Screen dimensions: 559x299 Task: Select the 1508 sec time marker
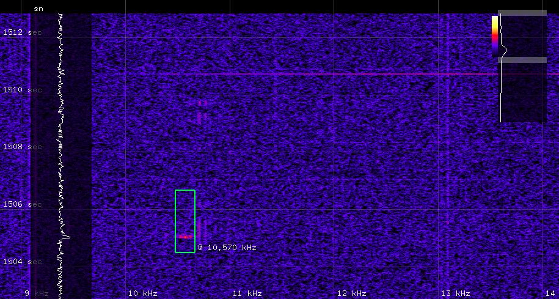(x=22, y=147)
